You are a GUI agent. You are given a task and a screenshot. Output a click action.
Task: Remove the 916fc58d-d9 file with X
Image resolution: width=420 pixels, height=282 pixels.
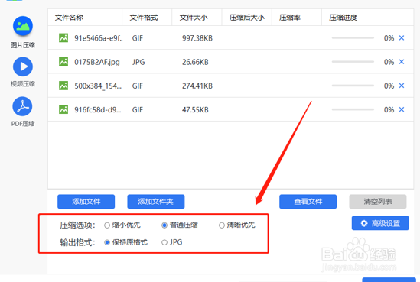click(401, 109)
